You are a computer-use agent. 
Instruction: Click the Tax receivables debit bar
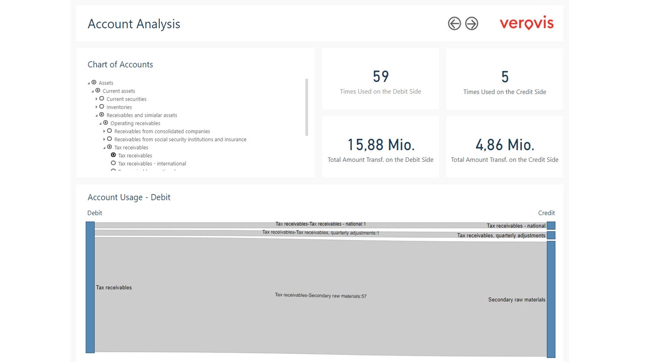pyautogui.click(x=90, y=287)
